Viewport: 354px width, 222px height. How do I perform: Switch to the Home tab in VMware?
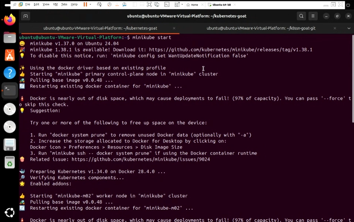point(193,5)
